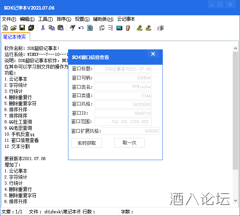Click the Cut scissors icon

(43, 28)
